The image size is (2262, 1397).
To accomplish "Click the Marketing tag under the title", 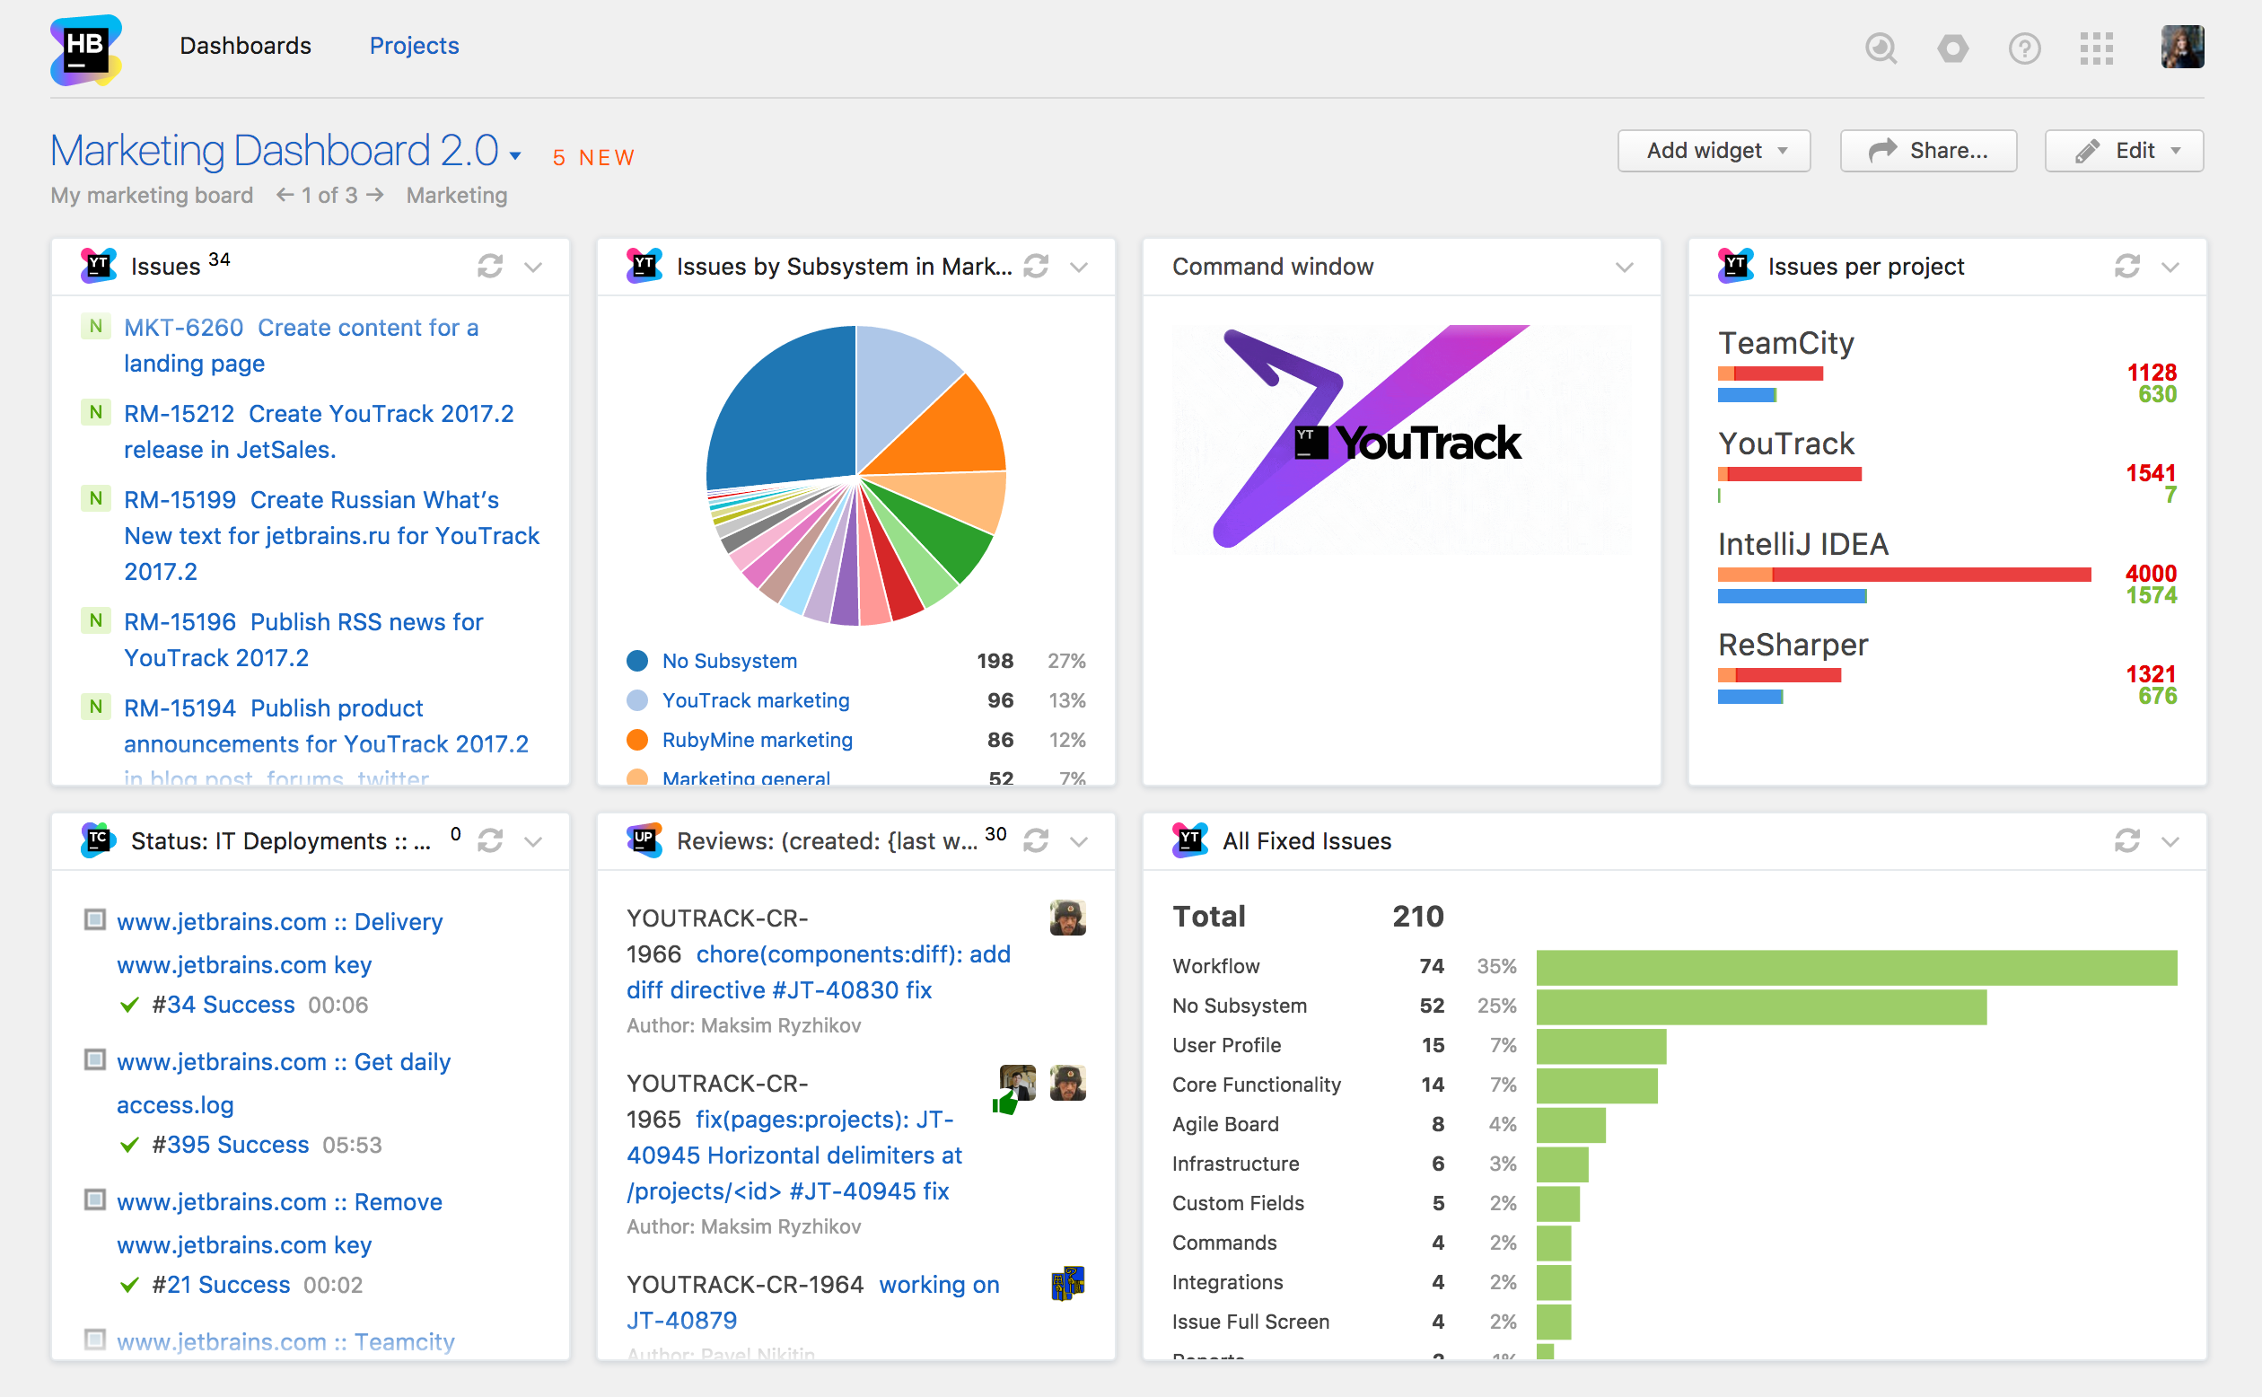I will click(456, 195).
